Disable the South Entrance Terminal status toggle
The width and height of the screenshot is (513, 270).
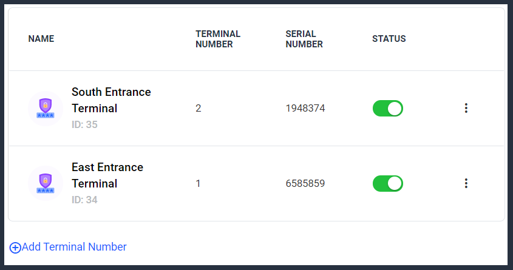(388, 108)
